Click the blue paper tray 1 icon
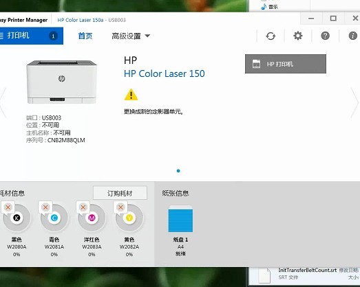The width and height of the screenshot is (360, 287). point(180,219)
